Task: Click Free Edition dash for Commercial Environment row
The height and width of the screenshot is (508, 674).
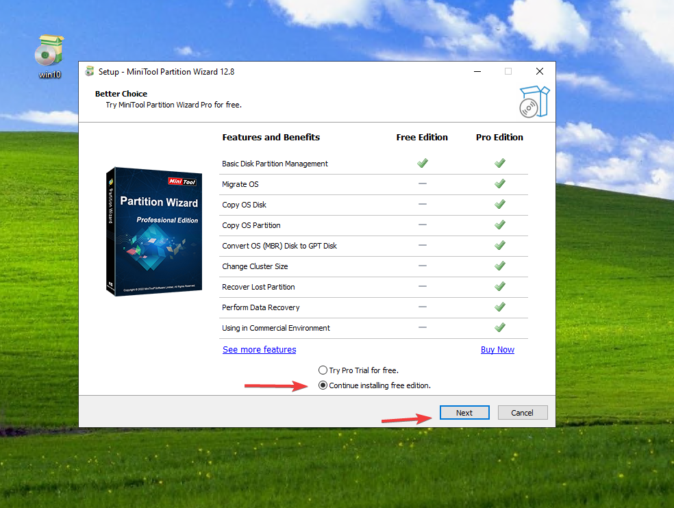Action: [423, 327]
